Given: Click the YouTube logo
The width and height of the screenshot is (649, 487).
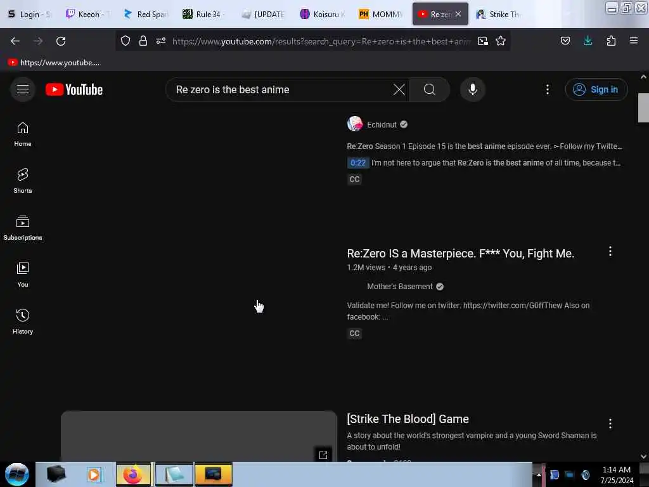Looking at the screenshot, I should point(74,89).
